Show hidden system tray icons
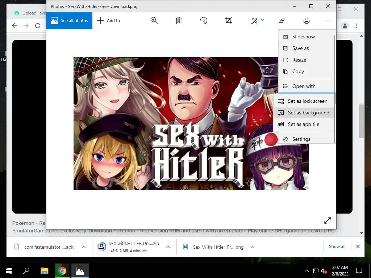371x278 pixels. tap(307, 271)
